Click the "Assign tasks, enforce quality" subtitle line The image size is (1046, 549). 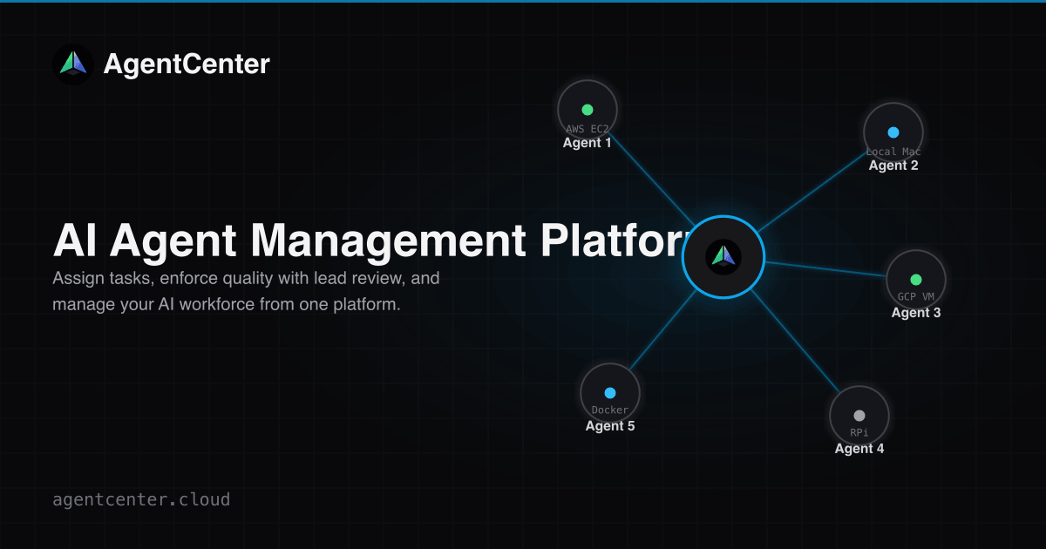pos(246,280)
